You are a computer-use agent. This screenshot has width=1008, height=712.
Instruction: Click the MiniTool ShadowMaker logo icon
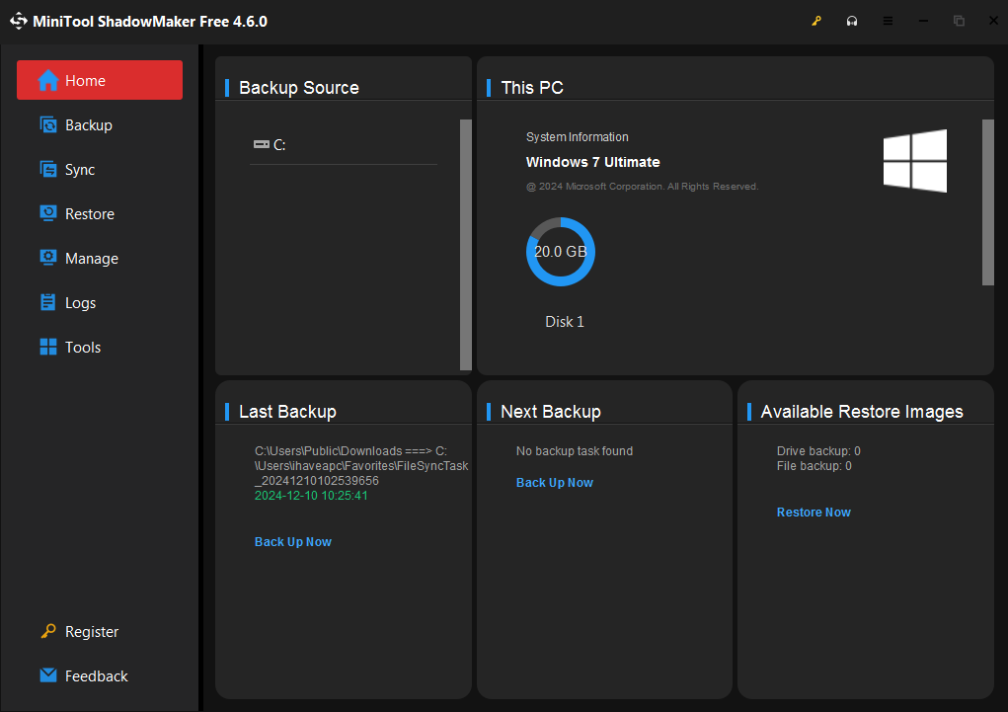(18, 21)
